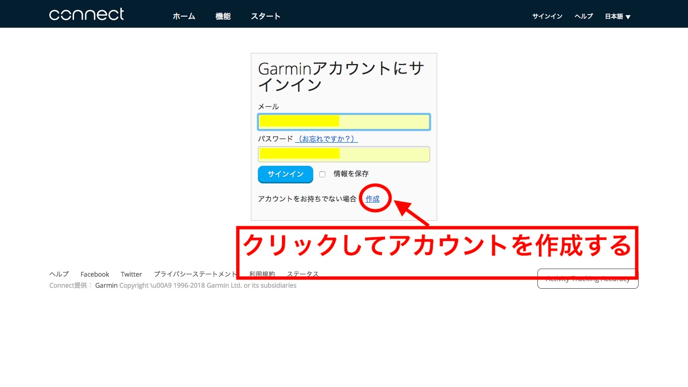Expand the 日本語 language dropdown

pyautogui.click(x=617, y=17)
